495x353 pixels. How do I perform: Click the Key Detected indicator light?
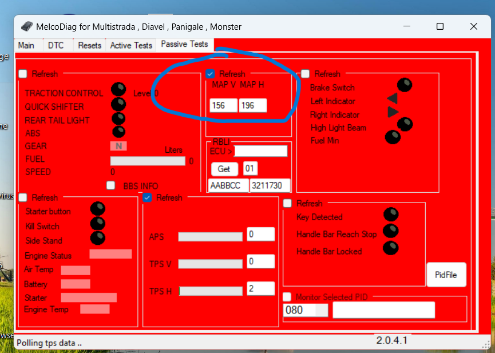[x=391, y=215]
